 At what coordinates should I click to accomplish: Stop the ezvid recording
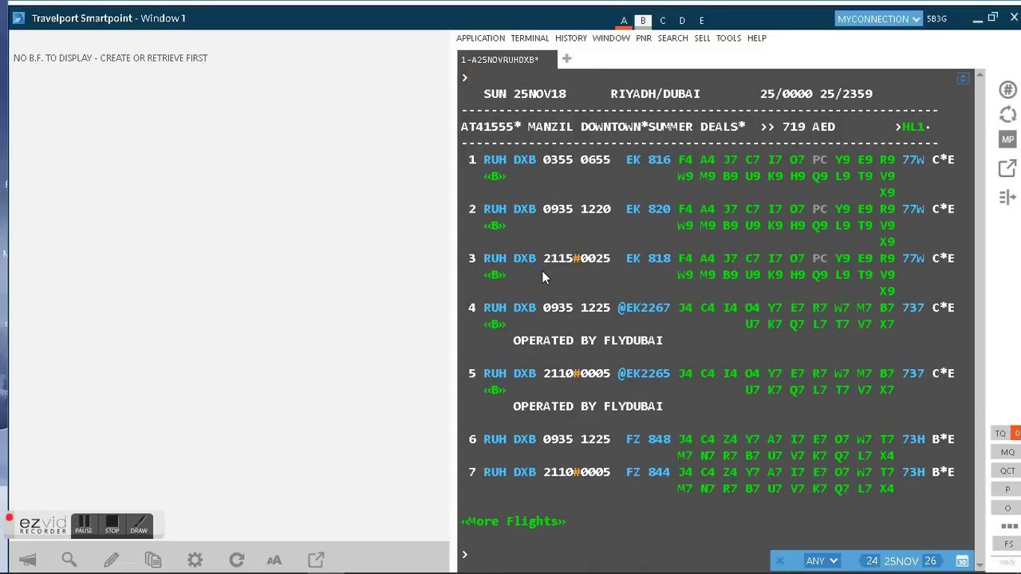(112, 525)
